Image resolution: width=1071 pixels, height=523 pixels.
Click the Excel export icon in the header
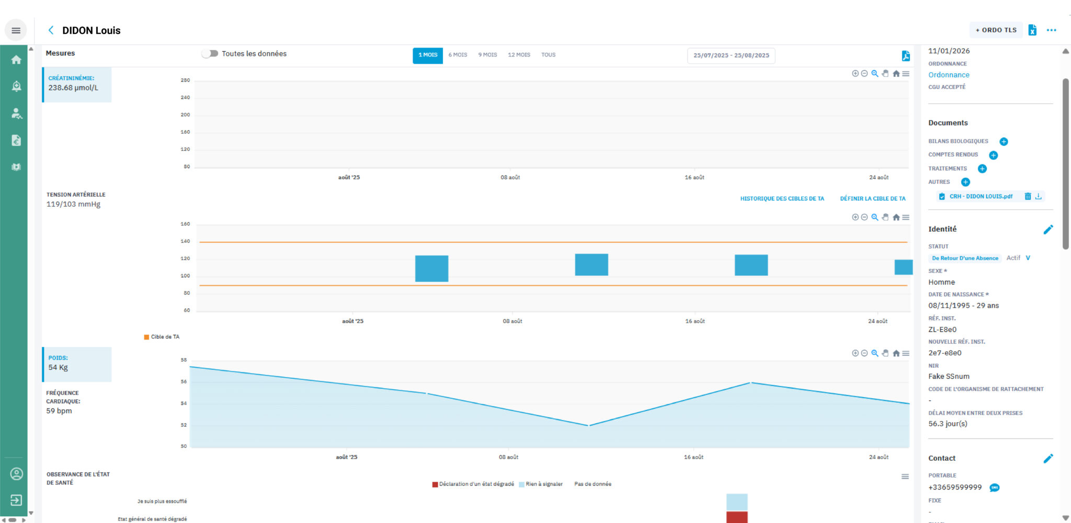1032,30
